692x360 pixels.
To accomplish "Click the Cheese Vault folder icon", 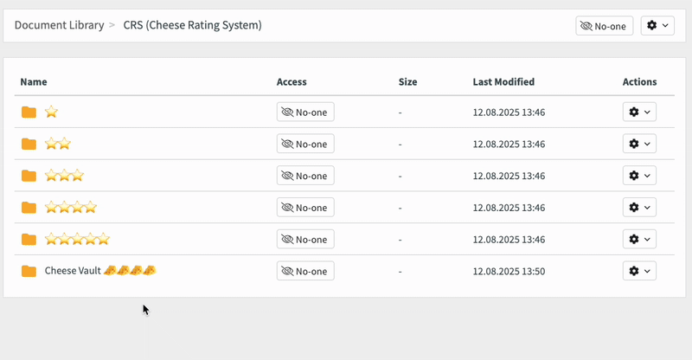I will click(x=29, y=271).
